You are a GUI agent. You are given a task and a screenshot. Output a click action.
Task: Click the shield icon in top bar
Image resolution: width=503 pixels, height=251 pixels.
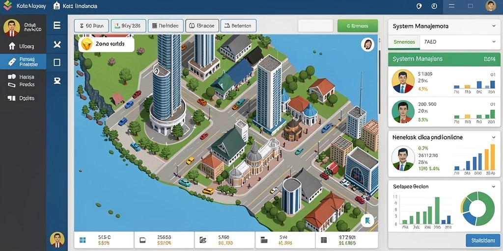(419, 6)
